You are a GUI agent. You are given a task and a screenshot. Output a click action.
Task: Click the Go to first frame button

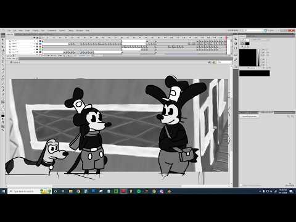pyautogui.click(x=44, y=55)
